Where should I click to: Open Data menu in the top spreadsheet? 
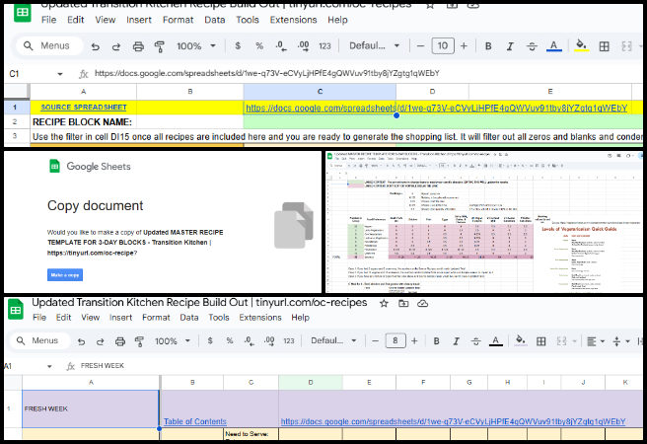215,20
